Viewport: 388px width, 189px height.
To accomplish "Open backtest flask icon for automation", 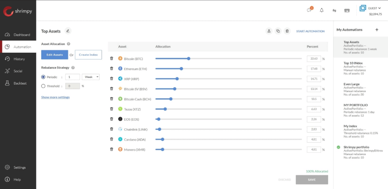I will [x=269, y=31].
